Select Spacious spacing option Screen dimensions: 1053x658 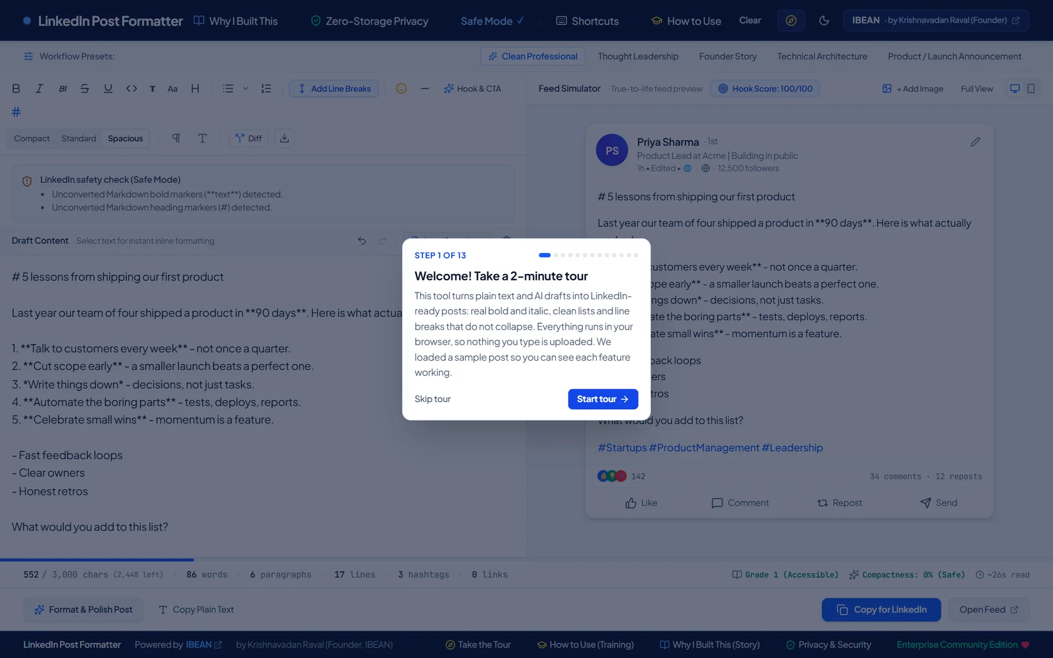click(x=125, y=138)
